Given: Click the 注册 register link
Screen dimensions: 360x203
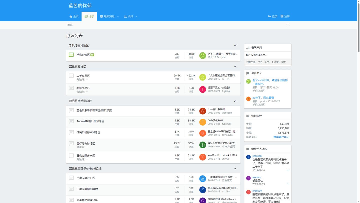Looking at the screenshot, I should pos(285,17).
